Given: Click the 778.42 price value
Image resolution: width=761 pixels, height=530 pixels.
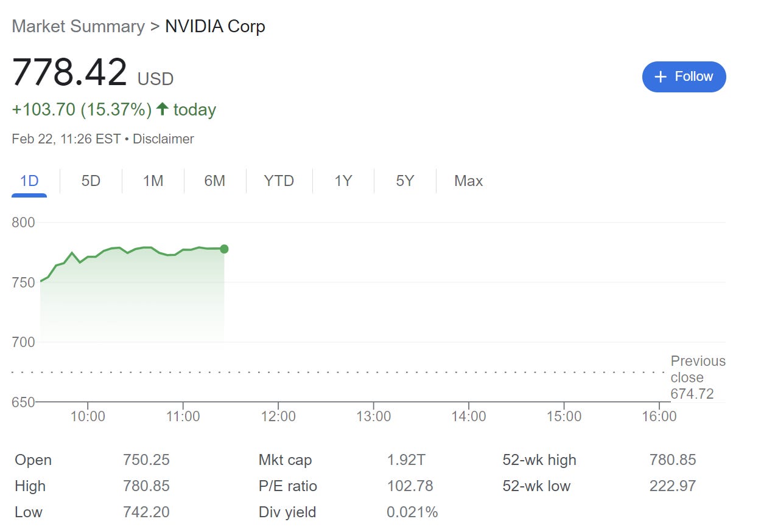Looking at the screenshot, I should tap(69, 72).
